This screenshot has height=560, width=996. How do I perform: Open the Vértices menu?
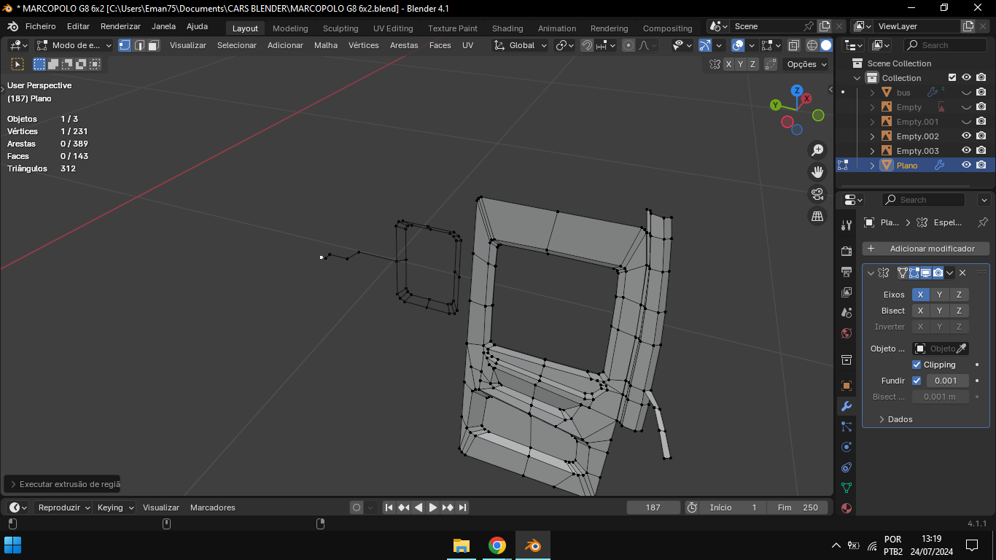[364, 45]
